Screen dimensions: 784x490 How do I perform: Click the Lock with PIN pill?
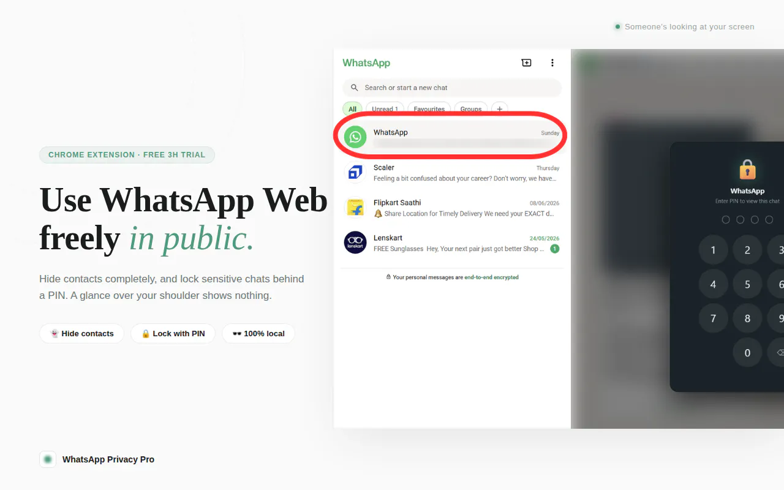[173, 334]
